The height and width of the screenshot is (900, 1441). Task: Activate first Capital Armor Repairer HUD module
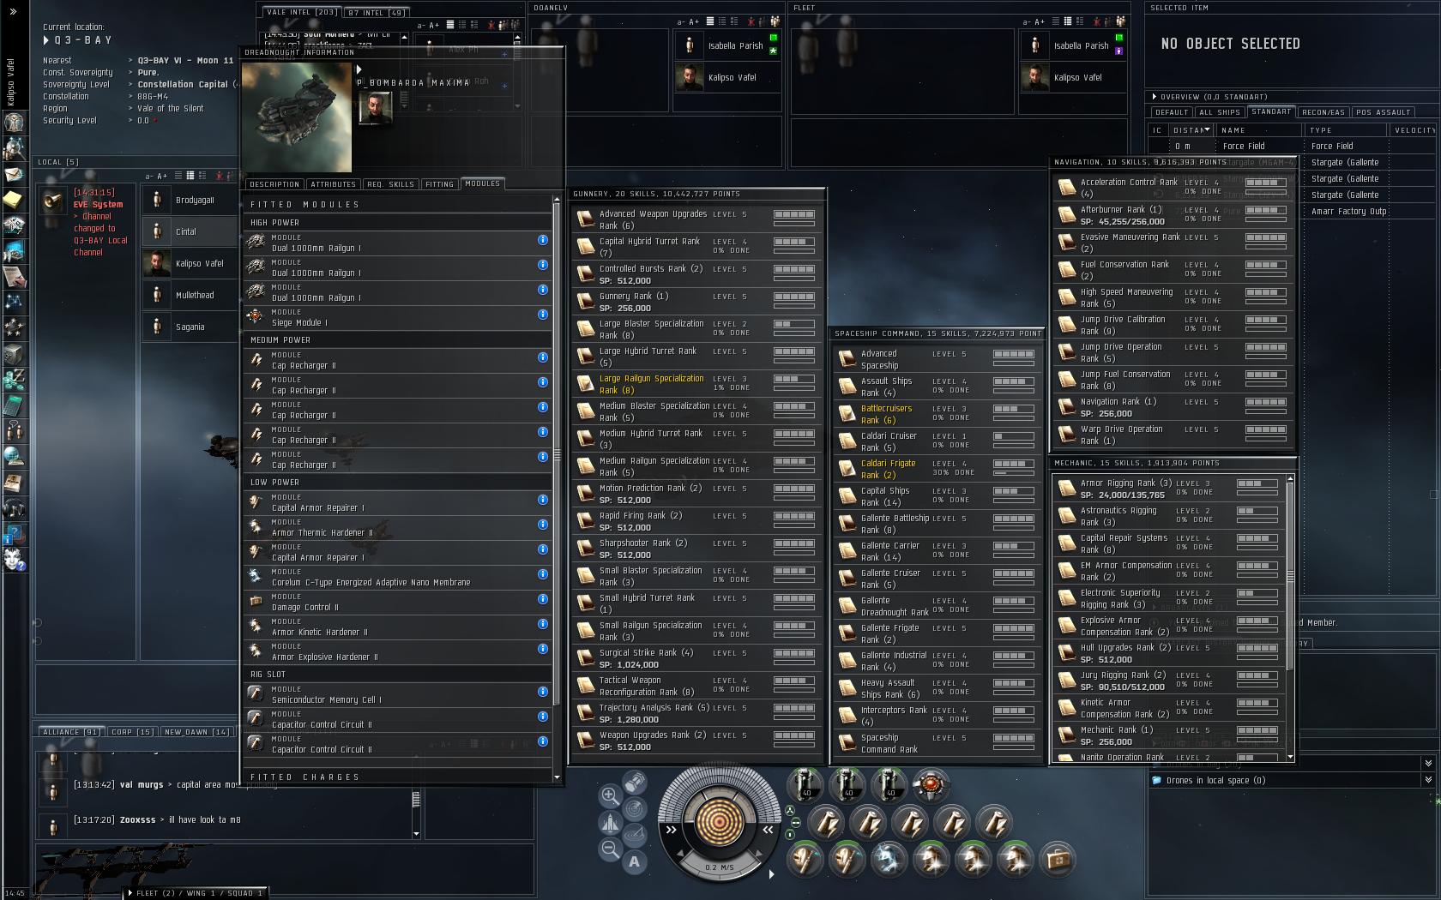805,859
